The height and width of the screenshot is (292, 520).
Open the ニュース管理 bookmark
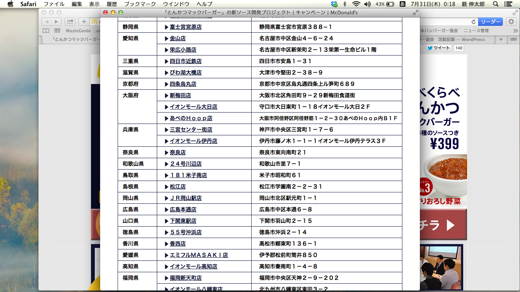coord(476,31)
